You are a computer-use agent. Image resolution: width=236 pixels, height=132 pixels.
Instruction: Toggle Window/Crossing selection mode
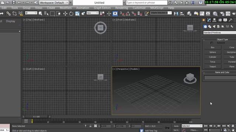pyautogui.click(x=58, y=14)
